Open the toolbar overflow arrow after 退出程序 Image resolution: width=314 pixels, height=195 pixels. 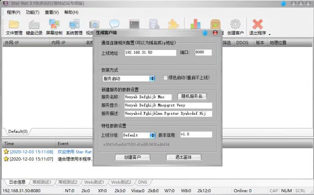tap(270, 34)
